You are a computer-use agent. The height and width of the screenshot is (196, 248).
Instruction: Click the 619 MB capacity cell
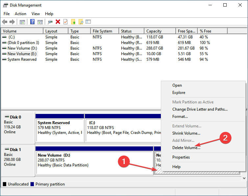pyautogui.click(x=153, y=43)
